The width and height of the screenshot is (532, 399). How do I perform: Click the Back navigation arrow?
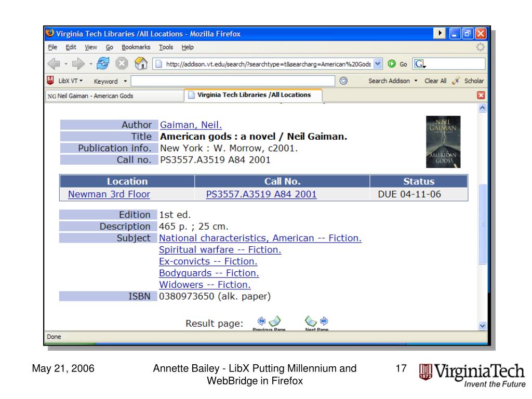point(54,63)
